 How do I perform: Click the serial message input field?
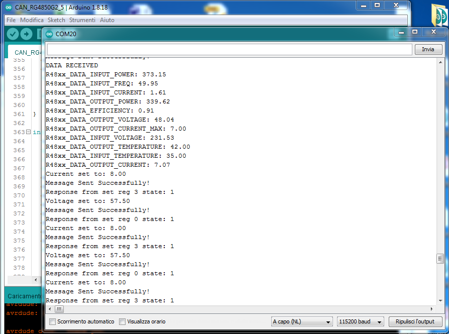click(229, 49)
